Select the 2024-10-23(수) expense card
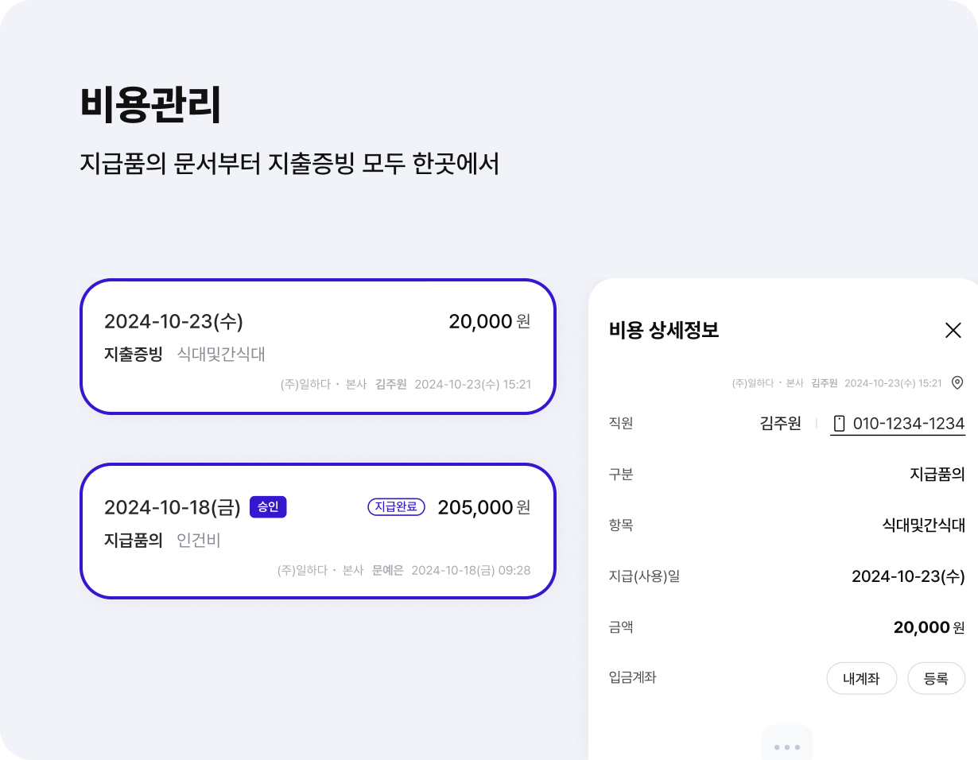 [318, 347]
